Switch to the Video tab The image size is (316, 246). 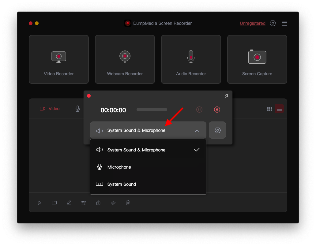tap(50, 109)
